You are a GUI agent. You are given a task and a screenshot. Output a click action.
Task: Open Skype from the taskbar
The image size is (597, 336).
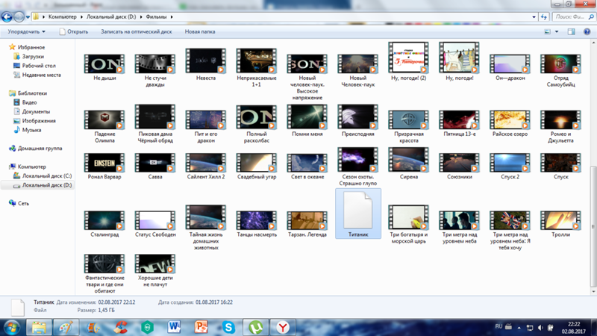click(228, 327)
